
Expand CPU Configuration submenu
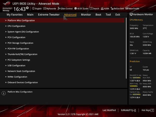16,26
